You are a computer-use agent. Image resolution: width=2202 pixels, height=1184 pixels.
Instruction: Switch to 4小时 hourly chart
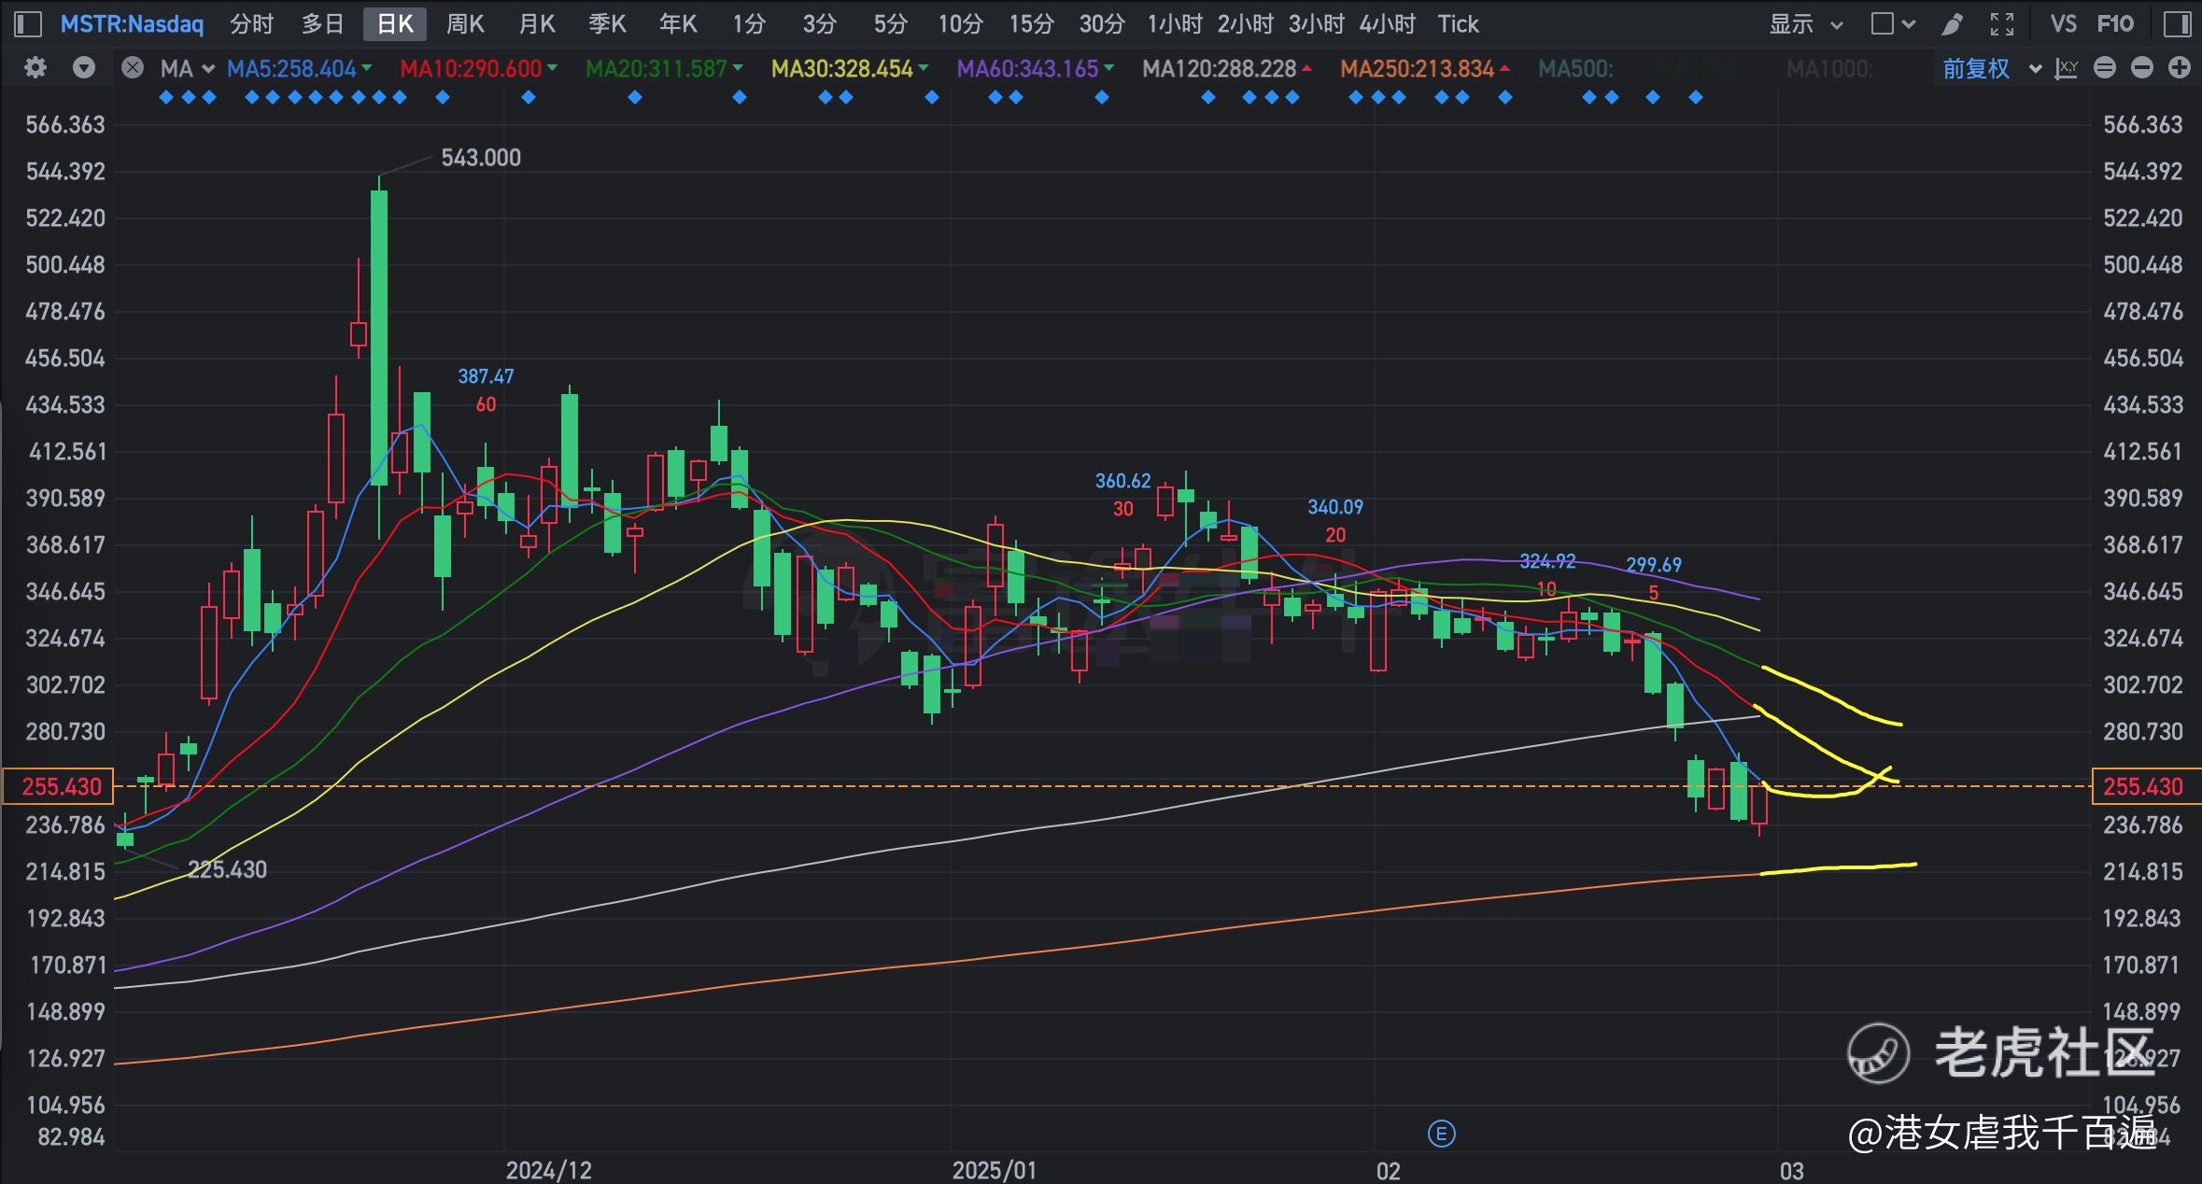point(1387,24)
